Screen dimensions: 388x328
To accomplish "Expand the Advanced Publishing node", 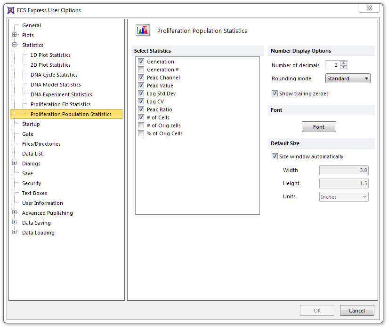I will [x=15, y=213].
